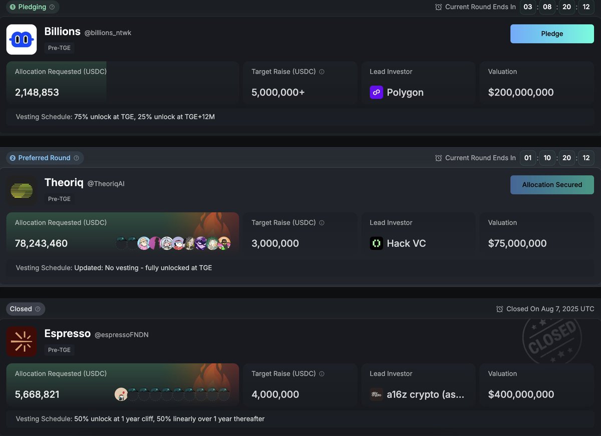Click the Espresso project name

pyautogui.click(x=68, y=333)
